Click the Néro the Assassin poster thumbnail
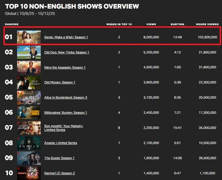222x180 pixels. tap(29, 67)
